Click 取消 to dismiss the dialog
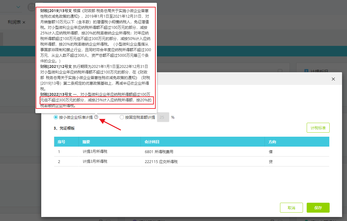347x221 pixels. [291, 208]
